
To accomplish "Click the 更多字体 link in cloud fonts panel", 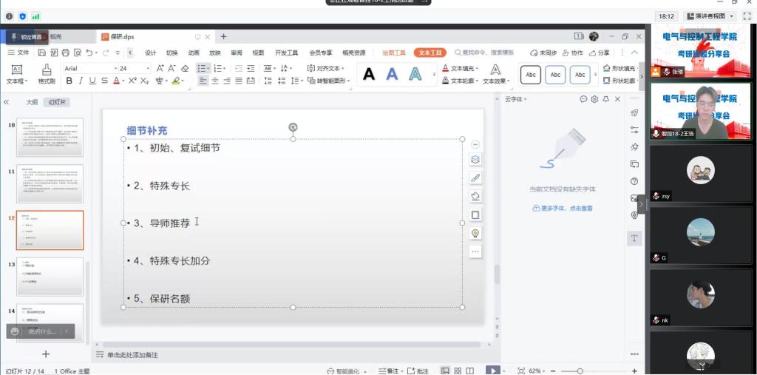I will 562,209.
